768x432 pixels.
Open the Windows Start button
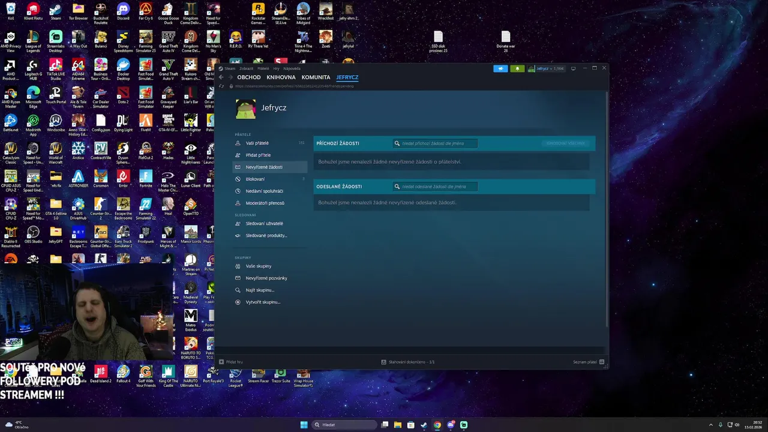pyautogui.click(x=304, y=425)
